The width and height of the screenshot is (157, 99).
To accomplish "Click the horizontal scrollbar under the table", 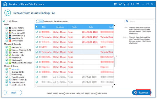I will coord(70,87).
